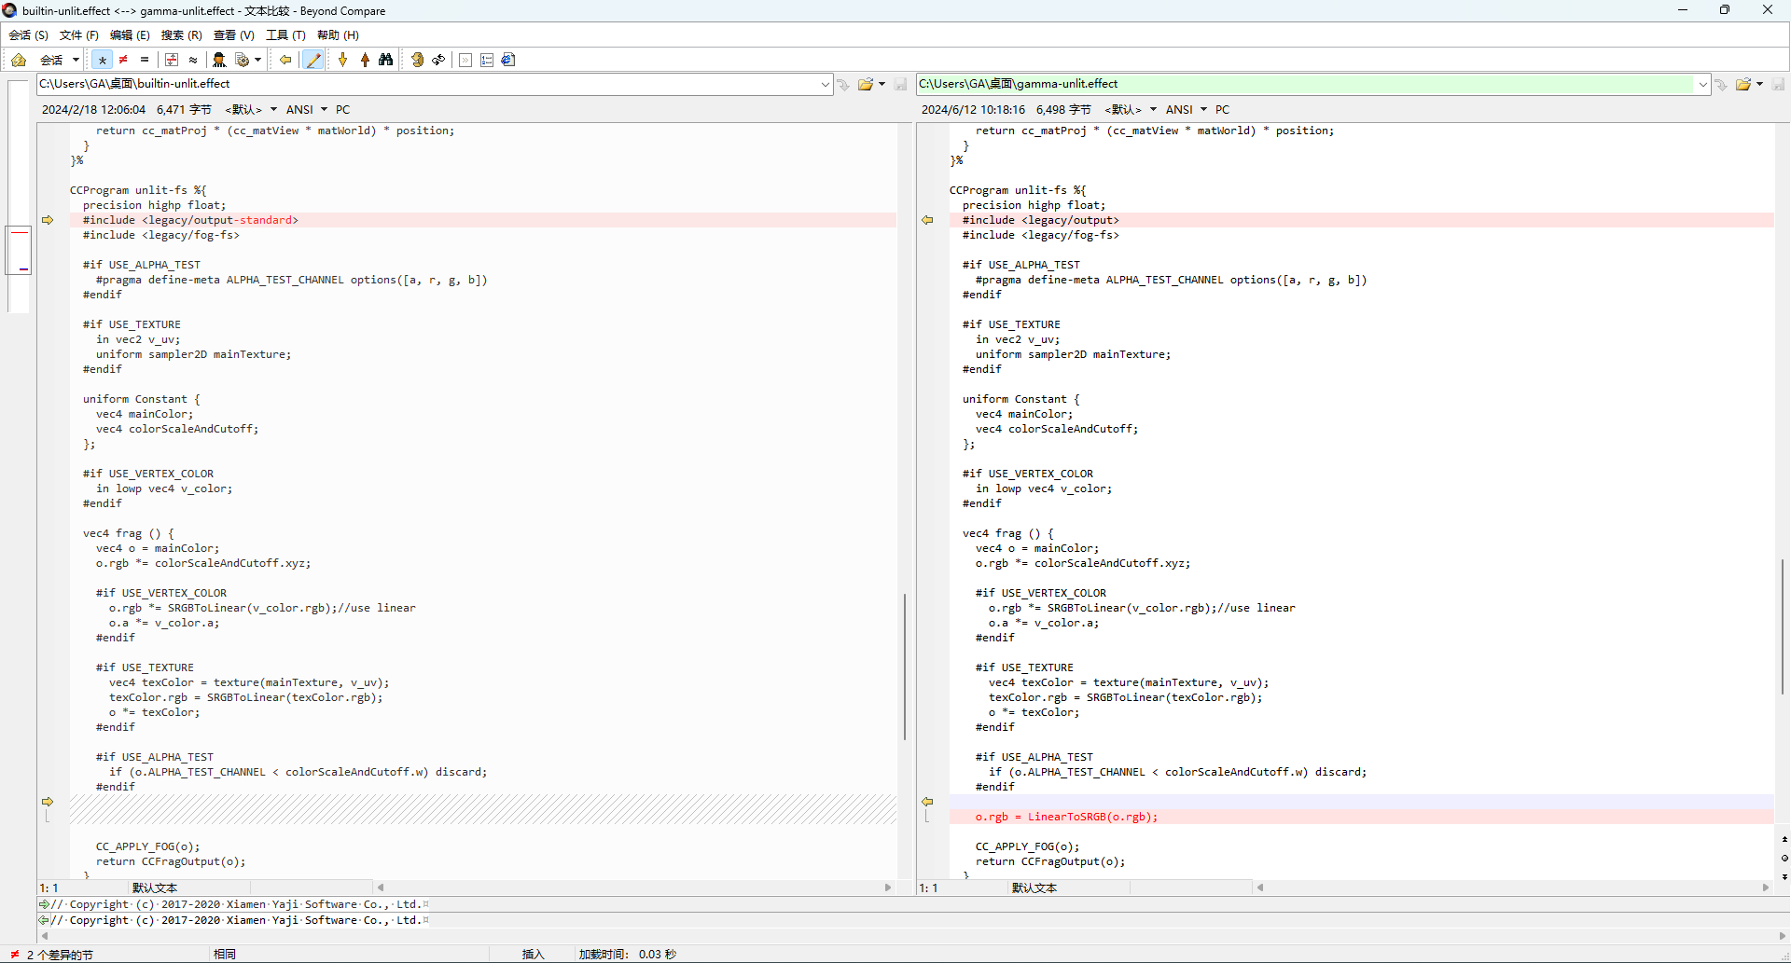Expand the left path history dropdown
1791x963 pixels.
826,85
